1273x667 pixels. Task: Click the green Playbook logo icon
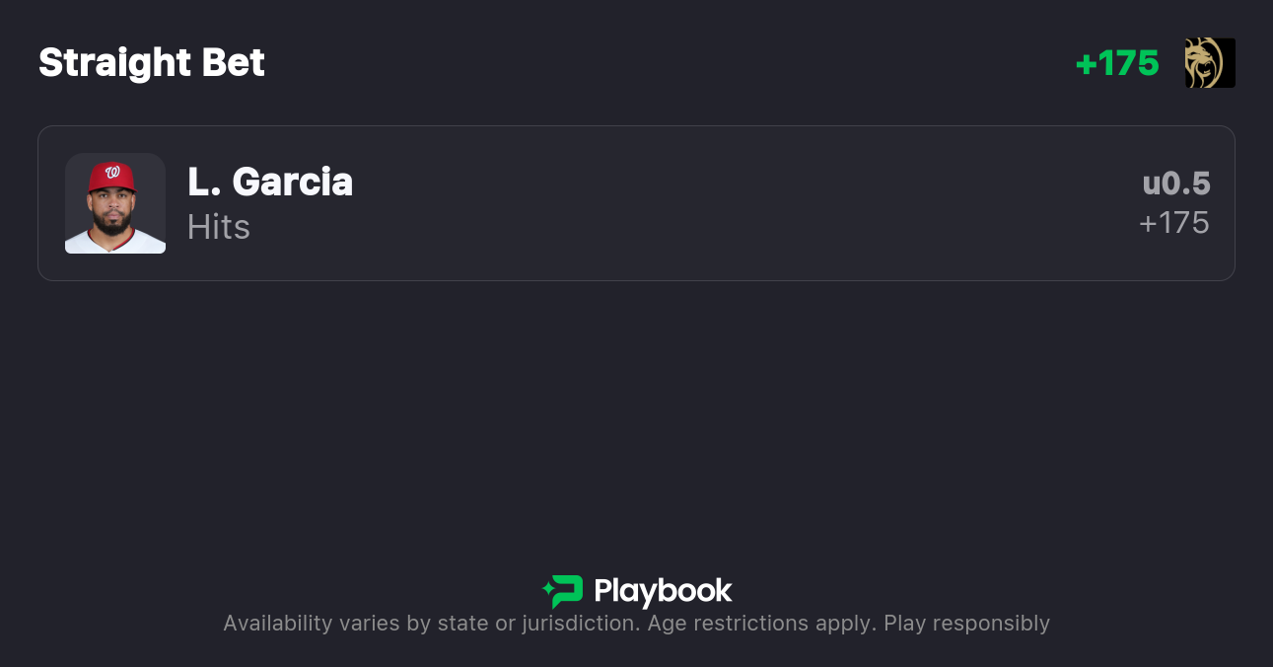coord(566,591)
